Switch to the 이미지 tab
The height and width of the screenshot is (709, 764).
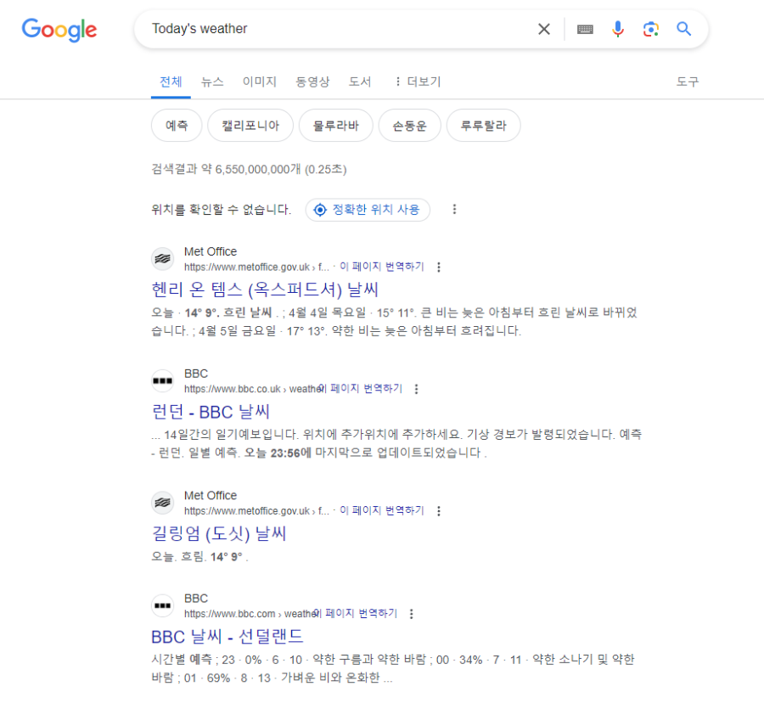pyautogui.click(x=259, y=82)
